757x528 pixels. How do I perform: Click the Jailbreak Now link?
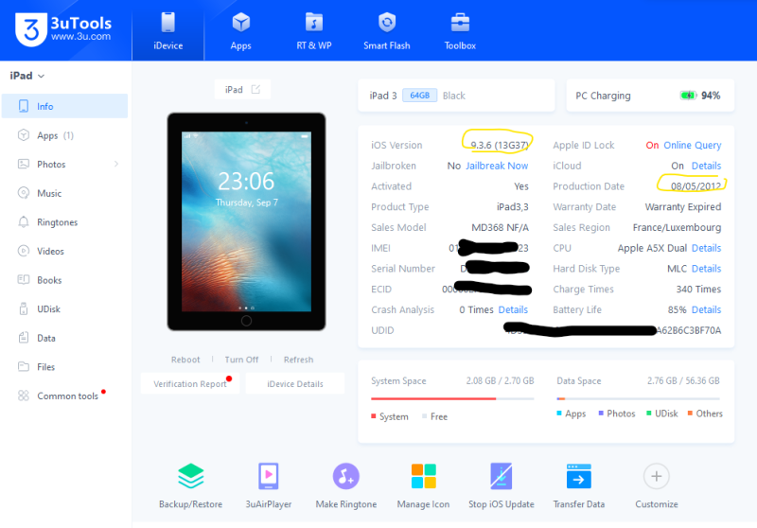(x=497, y=166)
